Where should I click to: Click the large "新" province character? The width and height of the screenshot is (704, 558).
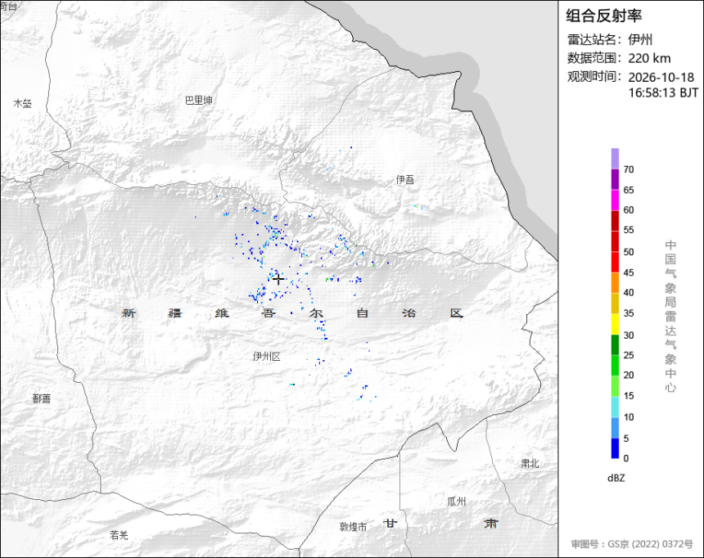[129, 313]
